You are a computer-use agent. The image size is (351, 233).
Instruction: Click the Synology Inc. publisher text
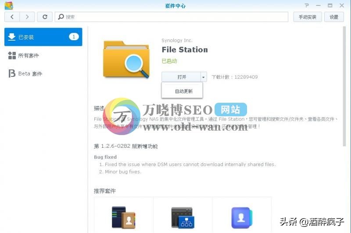(177, 40)
